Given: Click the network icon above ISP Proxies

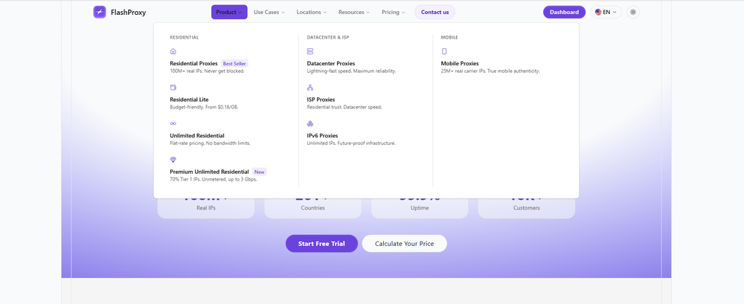Looking at the screenshot, I should pyautogui.click(x=310, y=87).
